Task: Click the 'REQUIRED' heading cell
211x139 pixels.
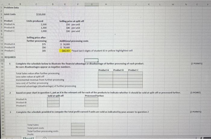Action: point(10,57)
